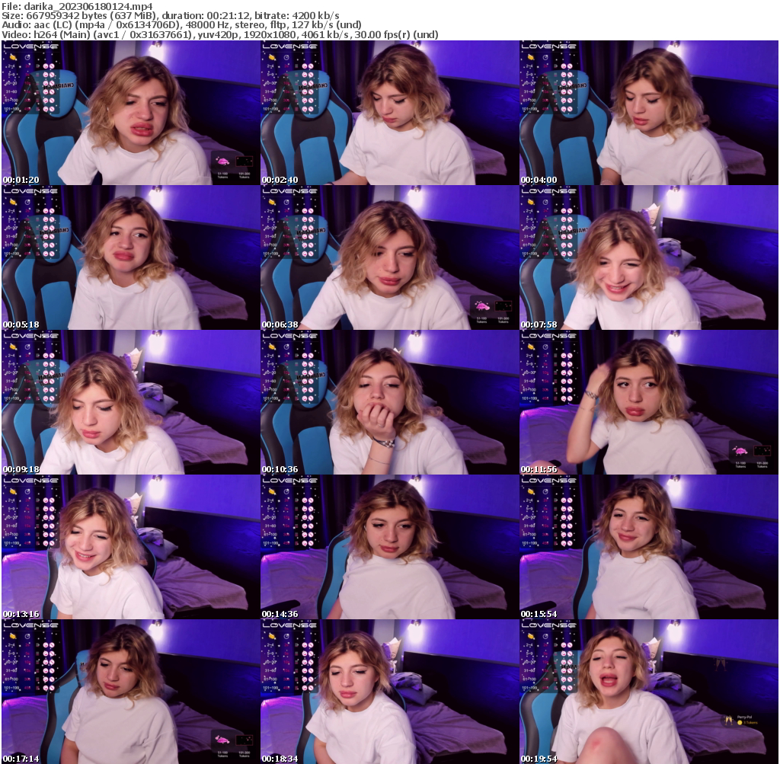
Task: Click the Video codec info line in header
Action: coord(220,34)
